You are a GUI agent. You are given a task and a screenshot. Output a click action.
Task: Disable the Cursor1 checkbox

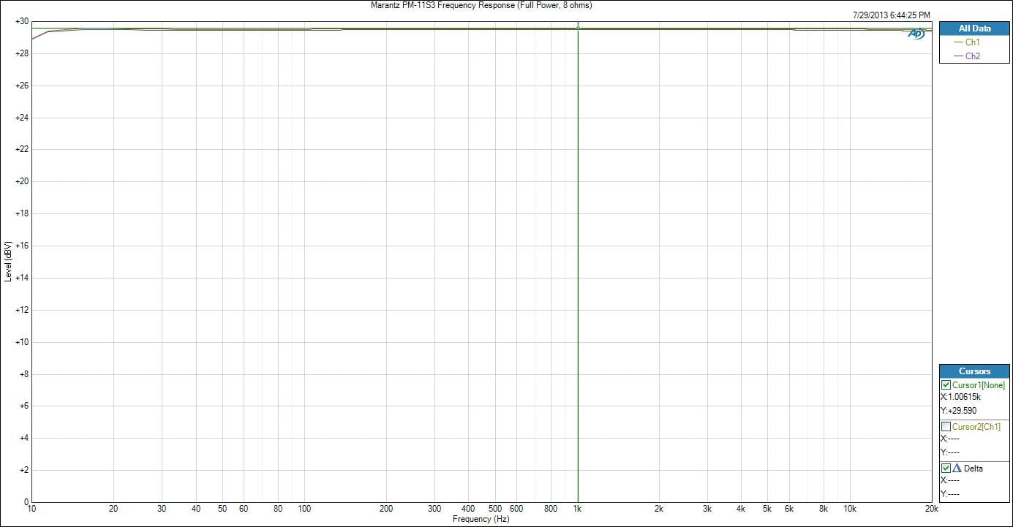946,385
